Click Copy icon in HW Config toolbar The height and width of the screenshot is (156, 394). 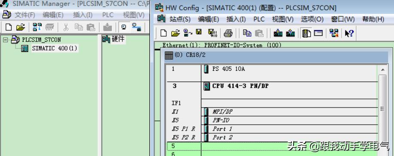(247, 33)
